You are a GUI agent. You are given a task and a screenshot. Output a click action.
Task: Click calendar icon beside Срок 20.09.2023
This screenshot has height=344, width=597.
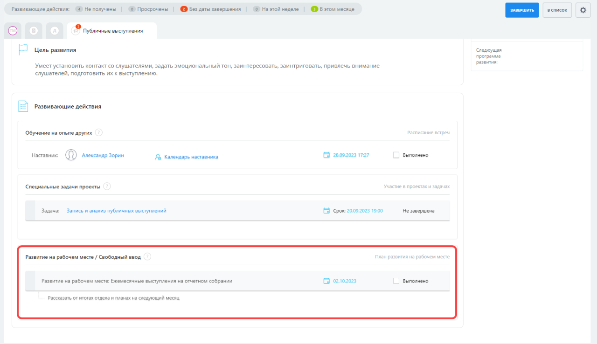pos(326,211)
